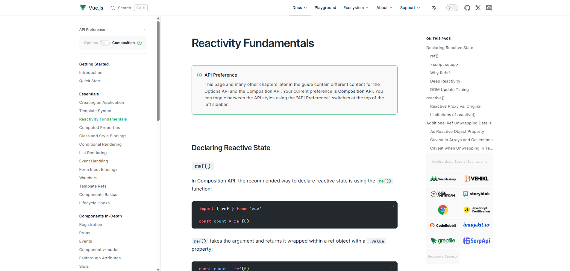Select Lifecycle Hooks in the sidebar
This screenshot has width=570, height=271.
click(94, 203)
